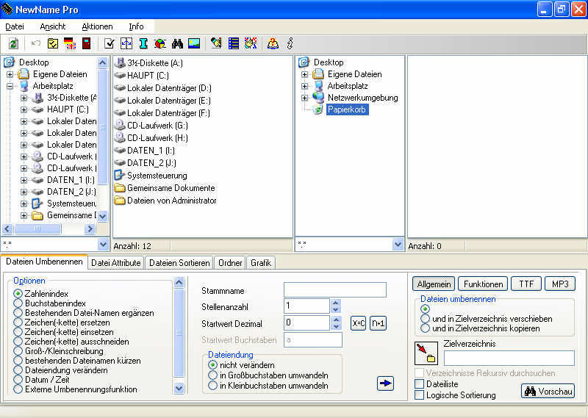588x418 pixels.
Task: Switch to Ordner tab
Action: click(x=230, y=263)
